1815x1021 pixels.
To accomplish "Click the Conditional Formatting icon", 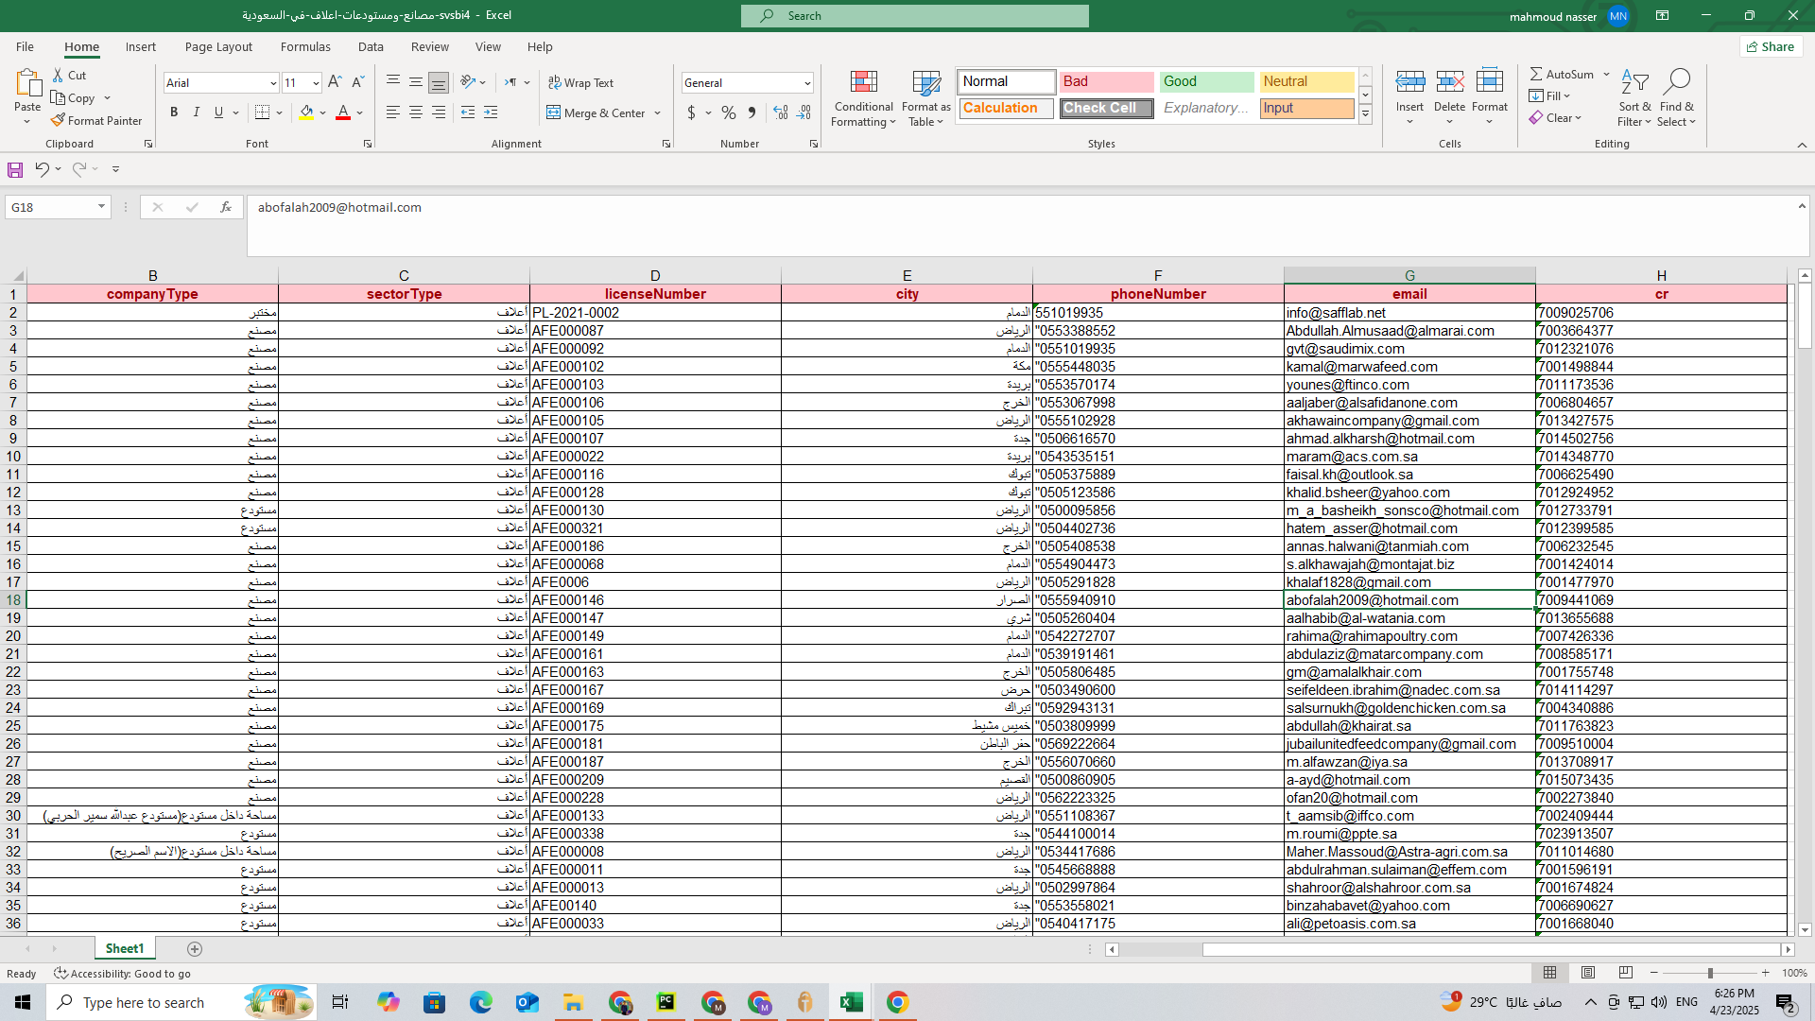I will tap(863, 83).
